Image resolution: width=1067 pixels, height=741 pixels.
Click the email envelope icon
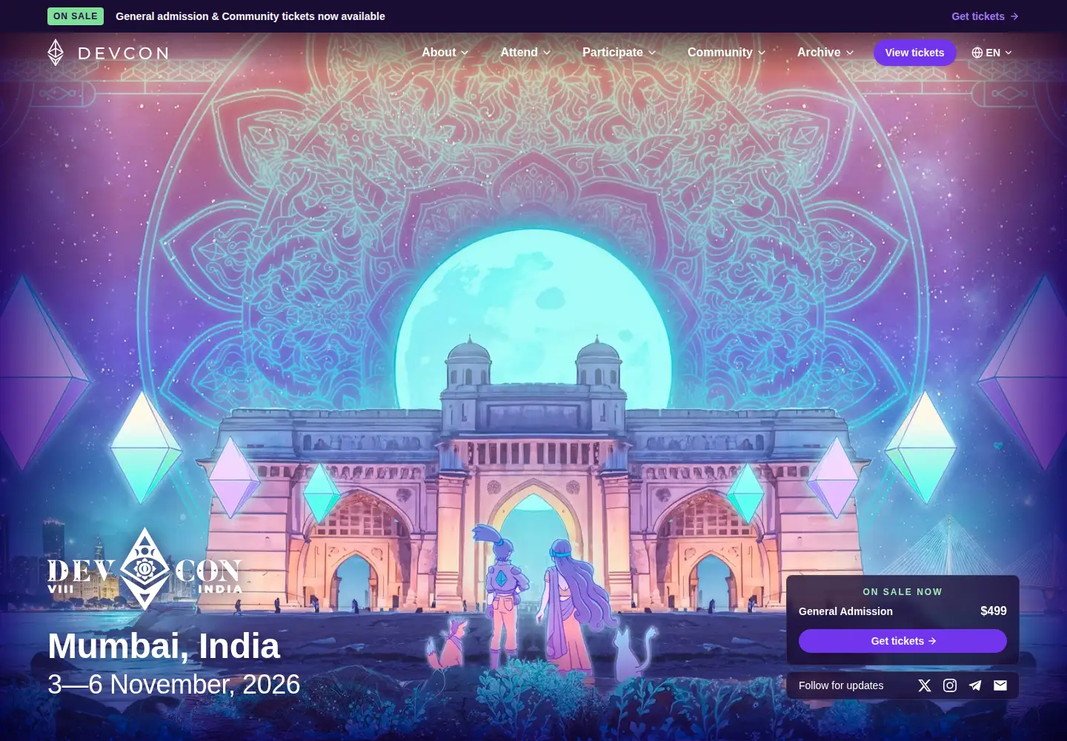pos(1000,685)
